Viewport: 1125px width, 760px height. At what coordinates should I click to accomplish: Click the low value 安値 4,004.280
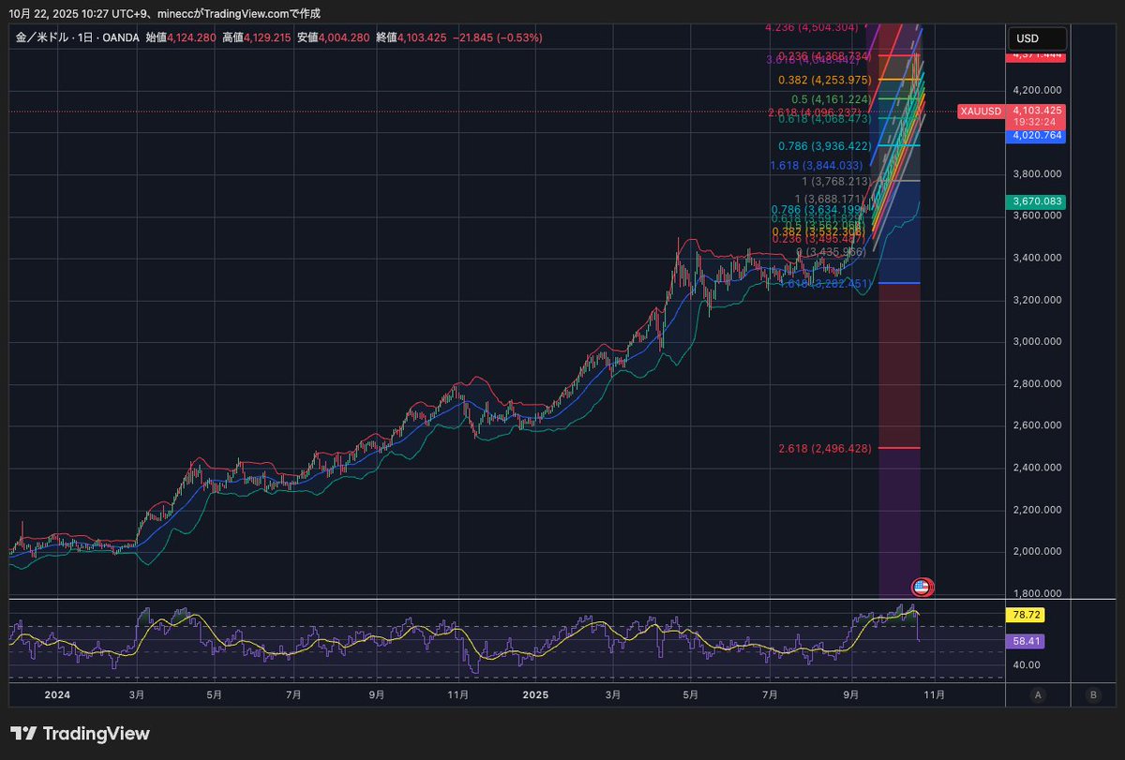click(x=332, y=37)
